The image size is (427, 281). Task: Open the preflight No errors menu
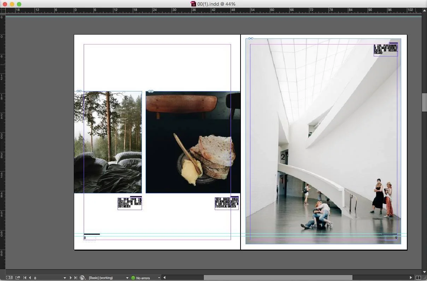(x=159, y=278)
